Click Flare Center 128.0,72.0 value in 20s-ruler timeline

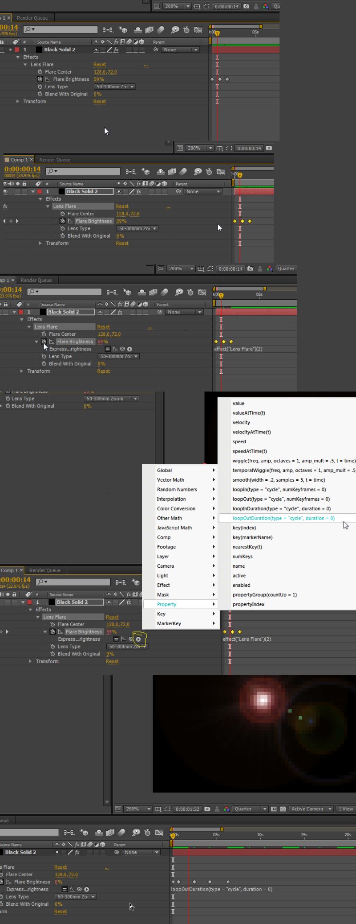[x=66, y=874]
